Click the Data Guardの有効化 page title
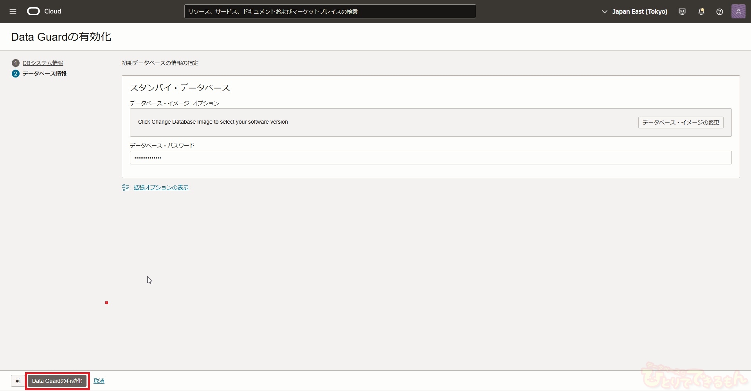Screen dimensions: 751x391 coord(61,37)
